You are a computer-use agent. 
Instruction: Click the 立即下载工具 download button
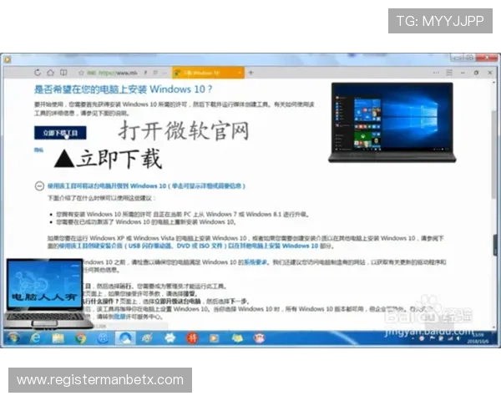click(x=60, y=133)
